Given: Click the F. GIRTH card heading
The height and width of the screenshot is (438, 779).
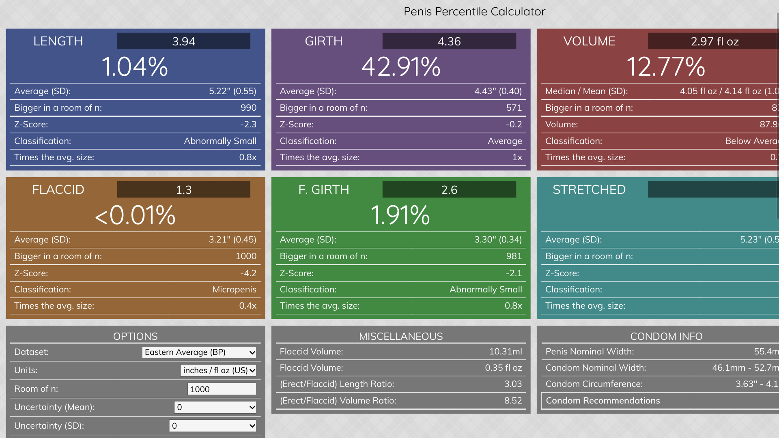Looking at the screenshot, I should coord(324,189).
